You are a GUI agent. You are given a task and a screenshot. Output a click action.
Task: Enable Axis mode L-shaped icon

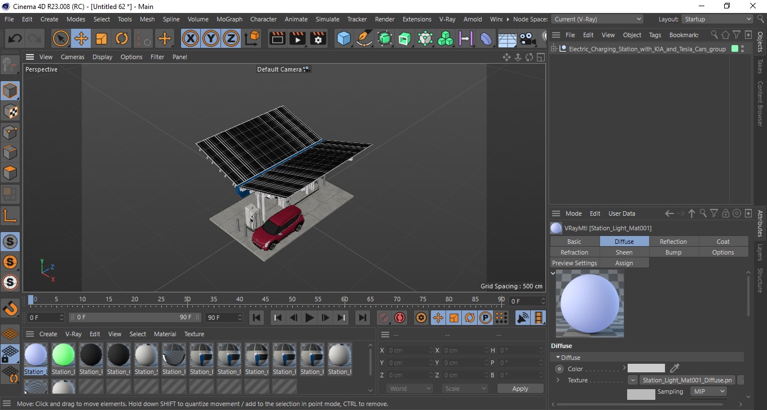(x=10, y=215)
